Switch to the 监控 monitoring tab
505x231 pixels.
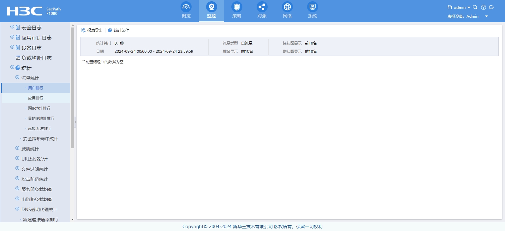tap(211, 11)
